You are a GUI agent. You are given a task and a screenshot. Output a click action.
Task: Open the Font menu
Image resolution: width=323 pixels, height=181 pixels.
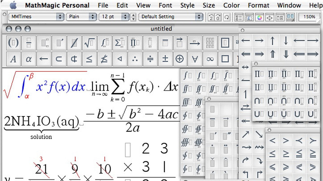pyautogui.click(x=165, y=5)
